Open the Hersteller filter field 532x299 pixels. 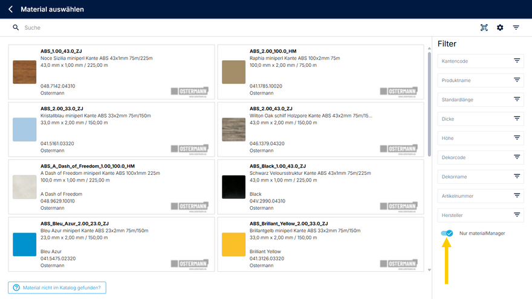(481, 215)
